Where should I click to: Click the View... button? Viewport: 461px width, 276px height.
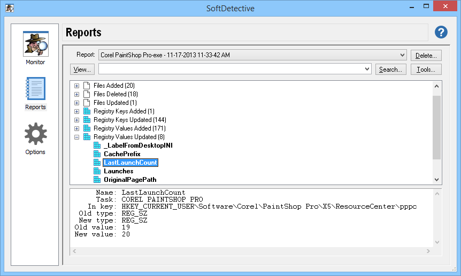click(x=82, y=70)
